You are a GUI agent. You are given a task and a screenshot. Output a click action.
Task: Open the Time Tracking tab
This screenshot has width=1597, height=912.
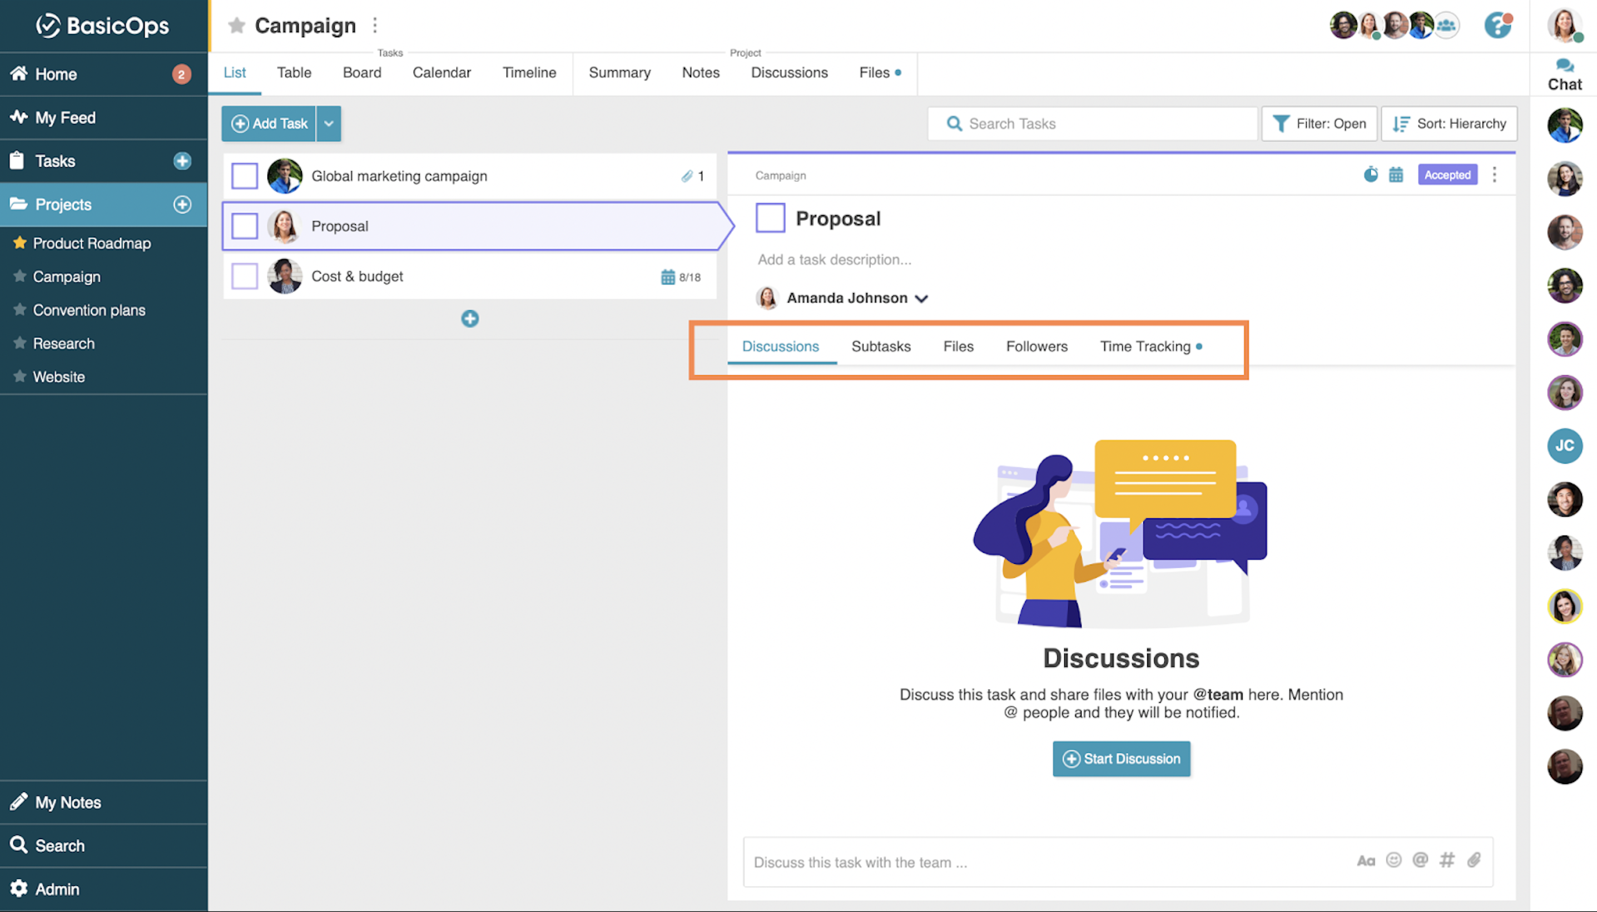1145,346
